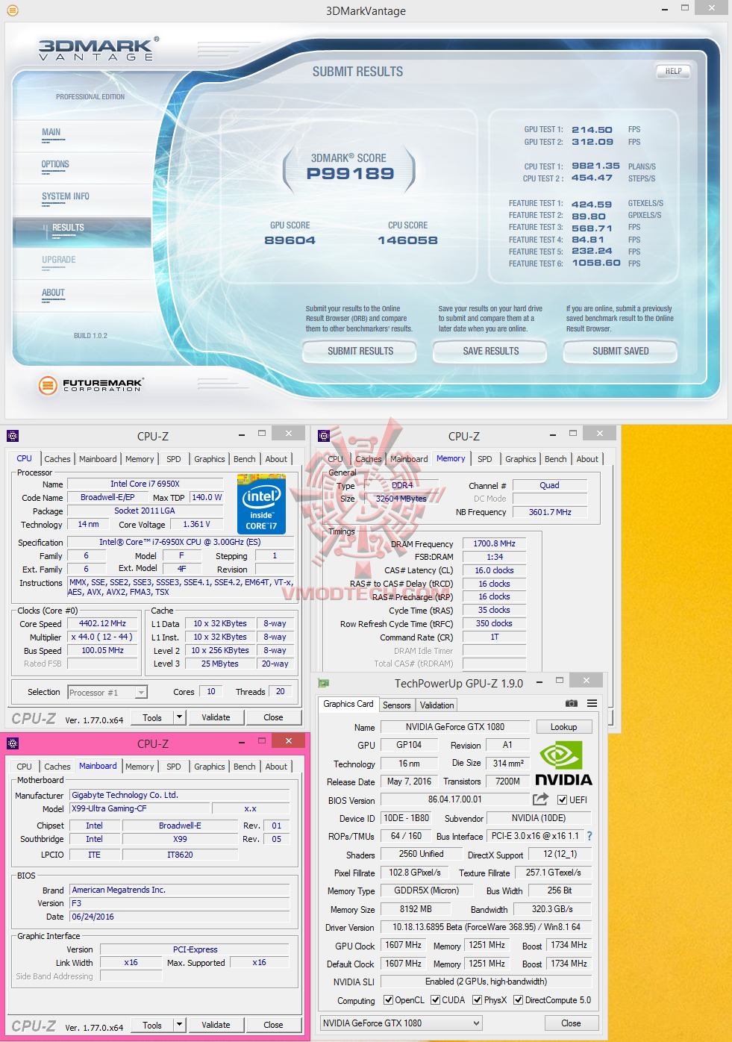Screen dimensions: 732x1042
Task: Open Validation tab in GPU-Z
Action: click(x=437, y=705)
